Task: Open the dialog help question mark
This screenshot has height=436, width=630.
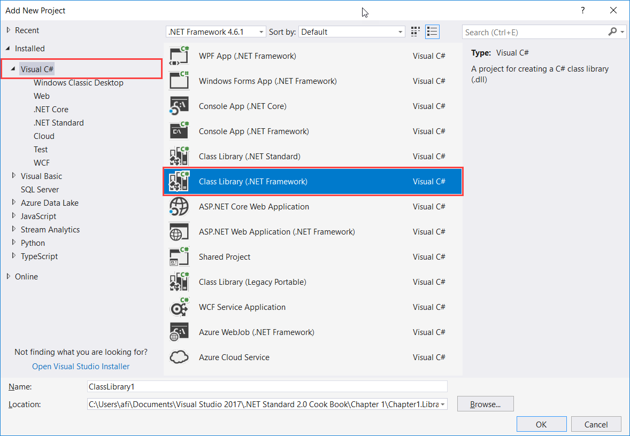Action: [x=582, y=11]
